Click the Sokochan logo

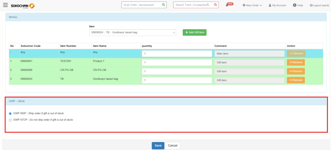click(23, 5)
